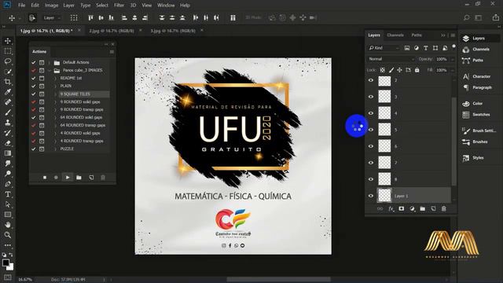Open the File menu
Image resolution: width=503 pixels, height=283 pixels.
[21, 6]
